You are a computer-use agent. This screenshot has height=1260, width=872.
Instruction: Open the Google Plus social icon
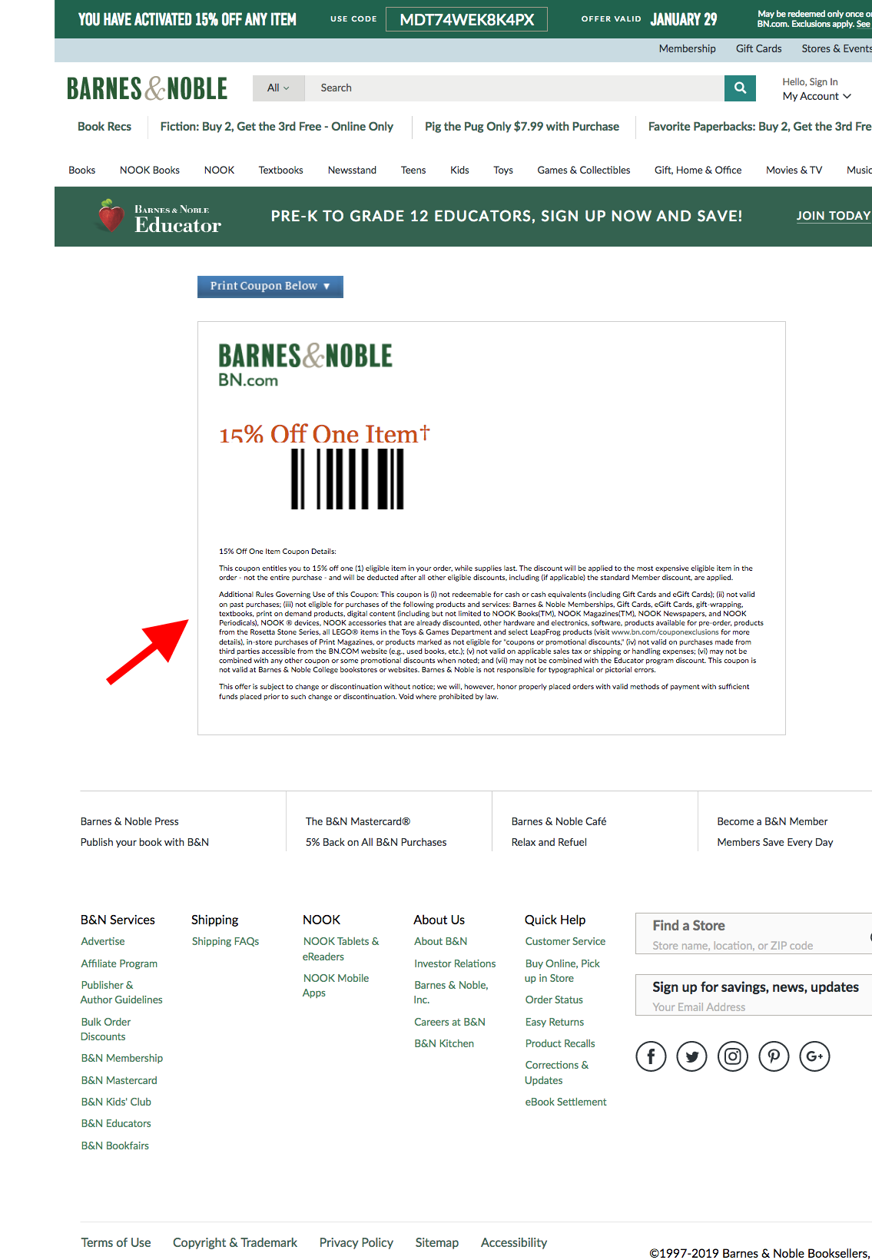814,1056
